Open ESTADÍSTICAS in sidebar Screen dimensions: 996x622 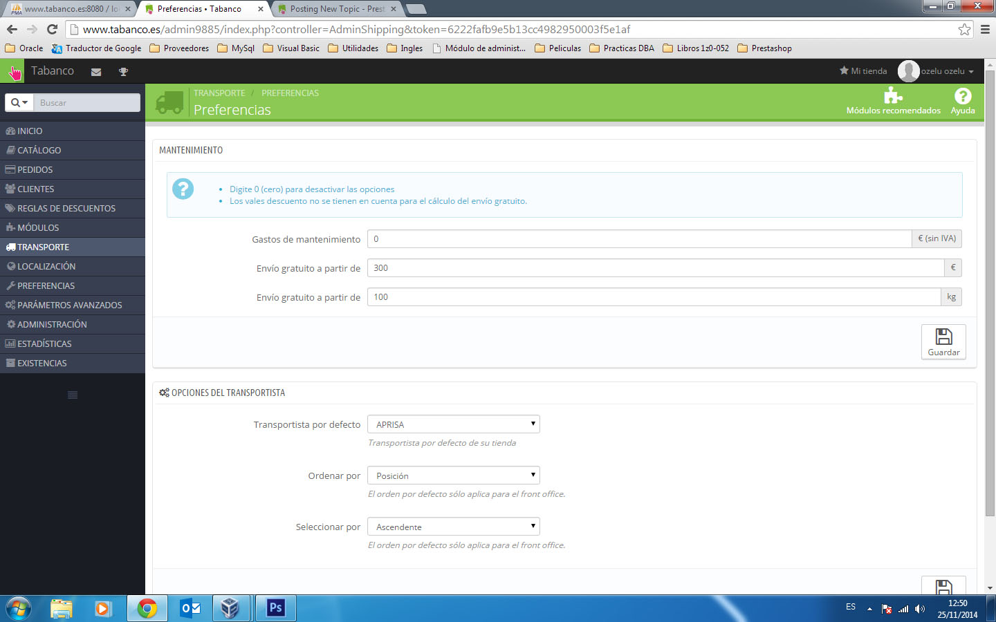click(73, 343)
